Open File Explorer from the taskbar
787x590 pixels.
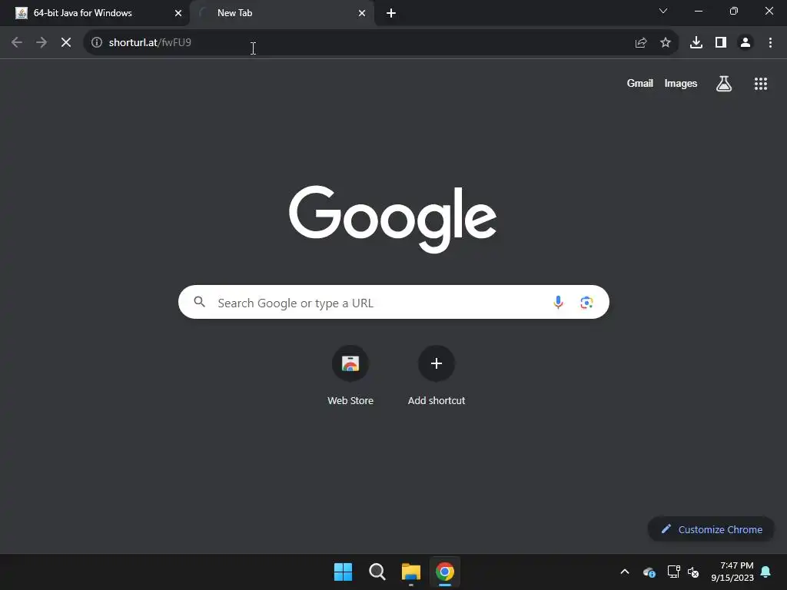click(411, 572)
